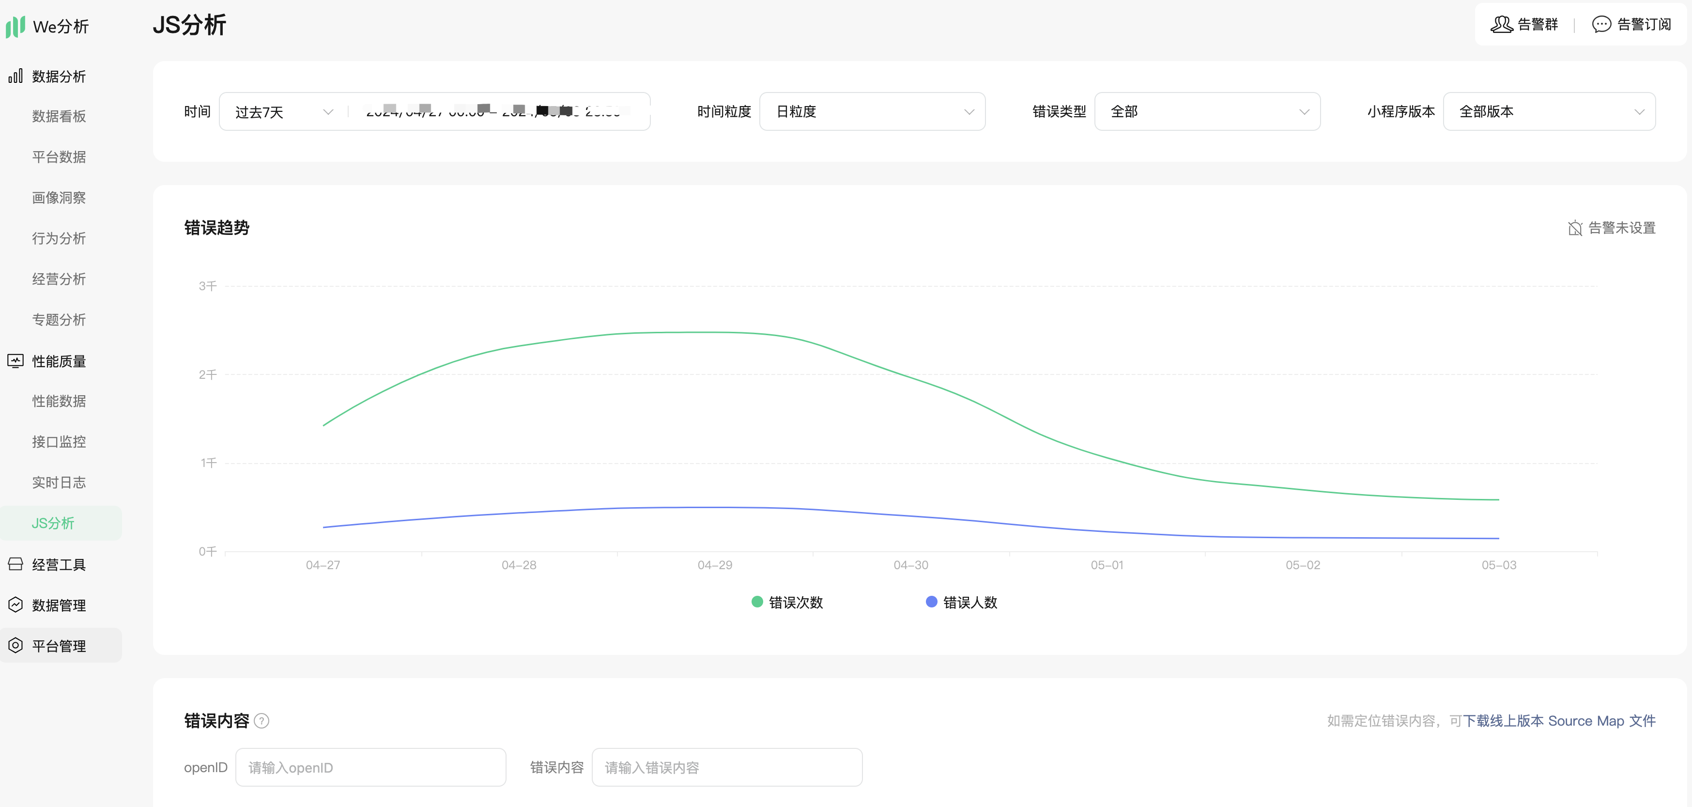Viewport: 1692px width, 807px height.
Task: Open the 错误类型 全部 dropdown
Action: click(1207, 112)
